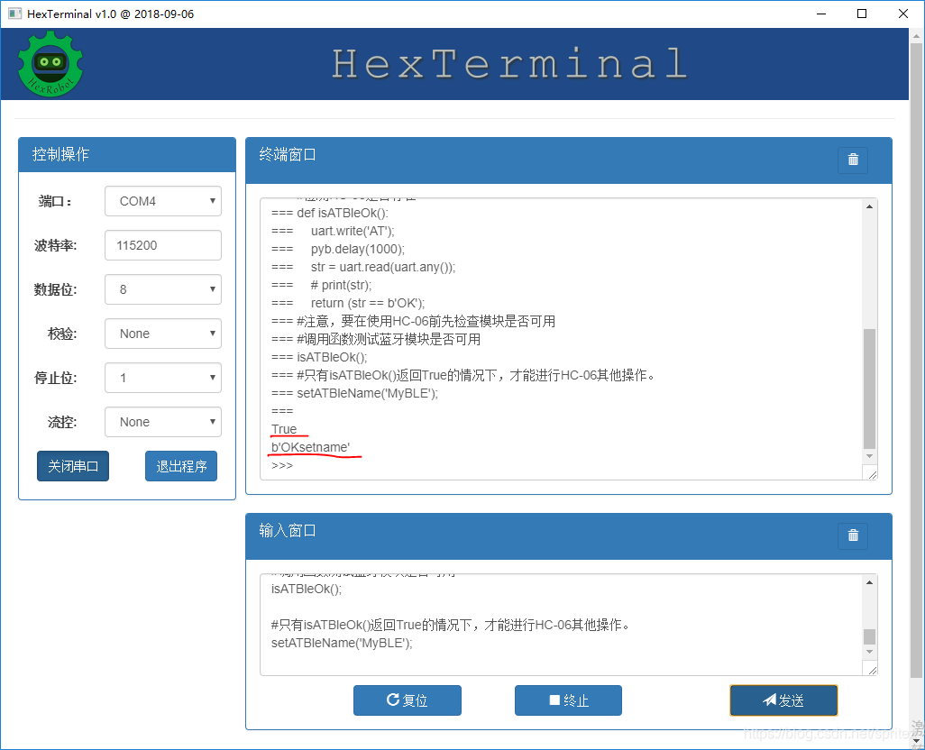Click the HexTerminal app icon in the title bar
Screen dimensions: 925x750
14,14
